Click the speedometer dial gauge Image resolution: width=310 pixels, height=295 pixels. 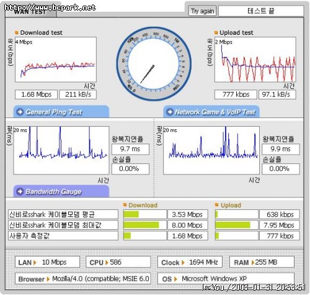pos(154,64)
